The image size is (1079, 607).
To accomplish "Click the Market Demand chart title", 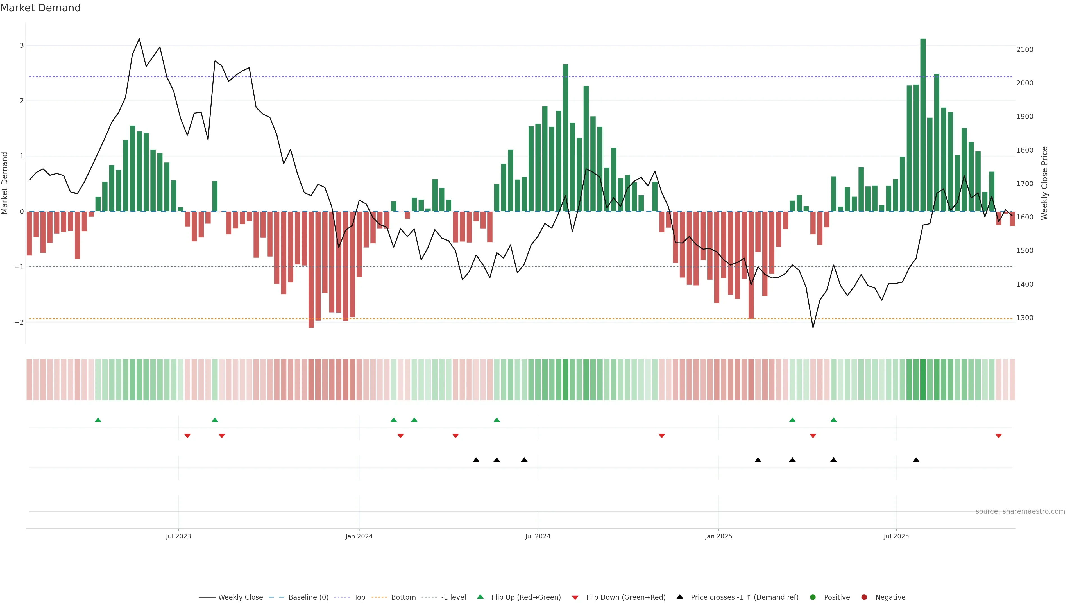I will 40,8.
